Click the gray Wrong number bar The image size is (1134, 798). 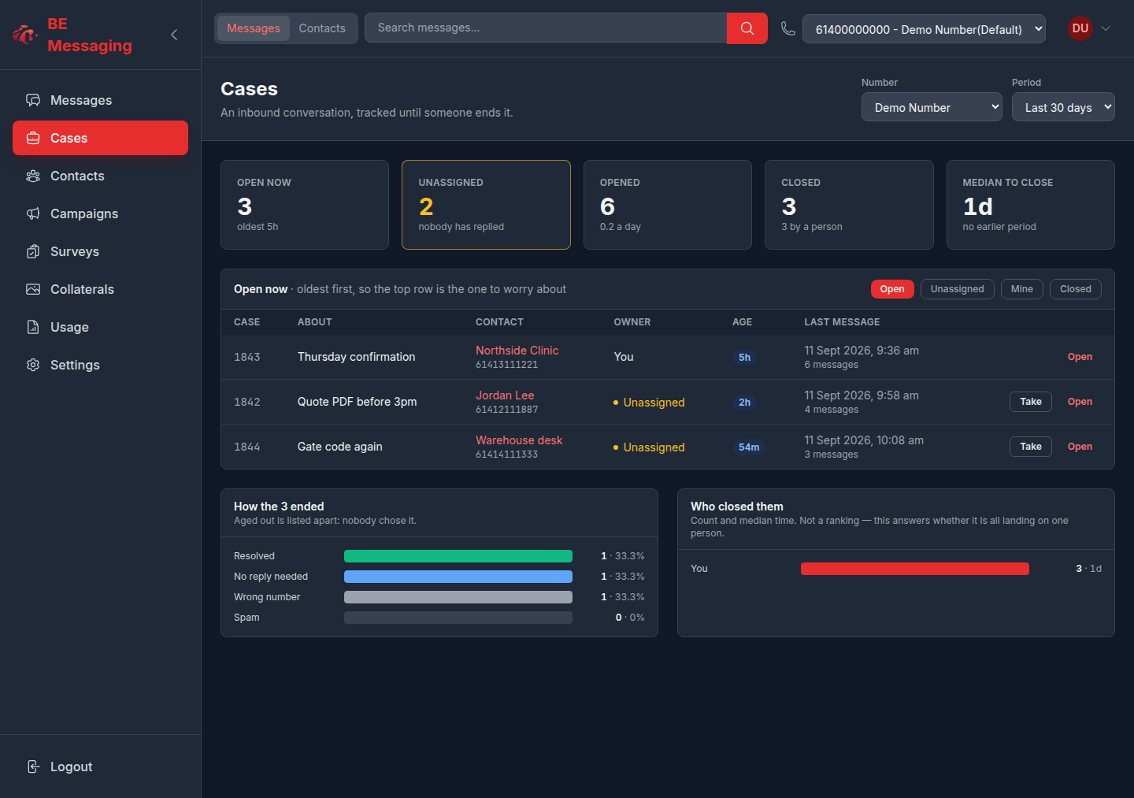458,597
